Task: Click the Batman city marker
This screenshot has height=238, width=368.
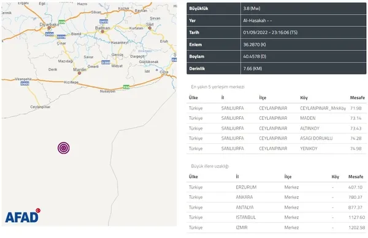Action: tap(102, 31)
